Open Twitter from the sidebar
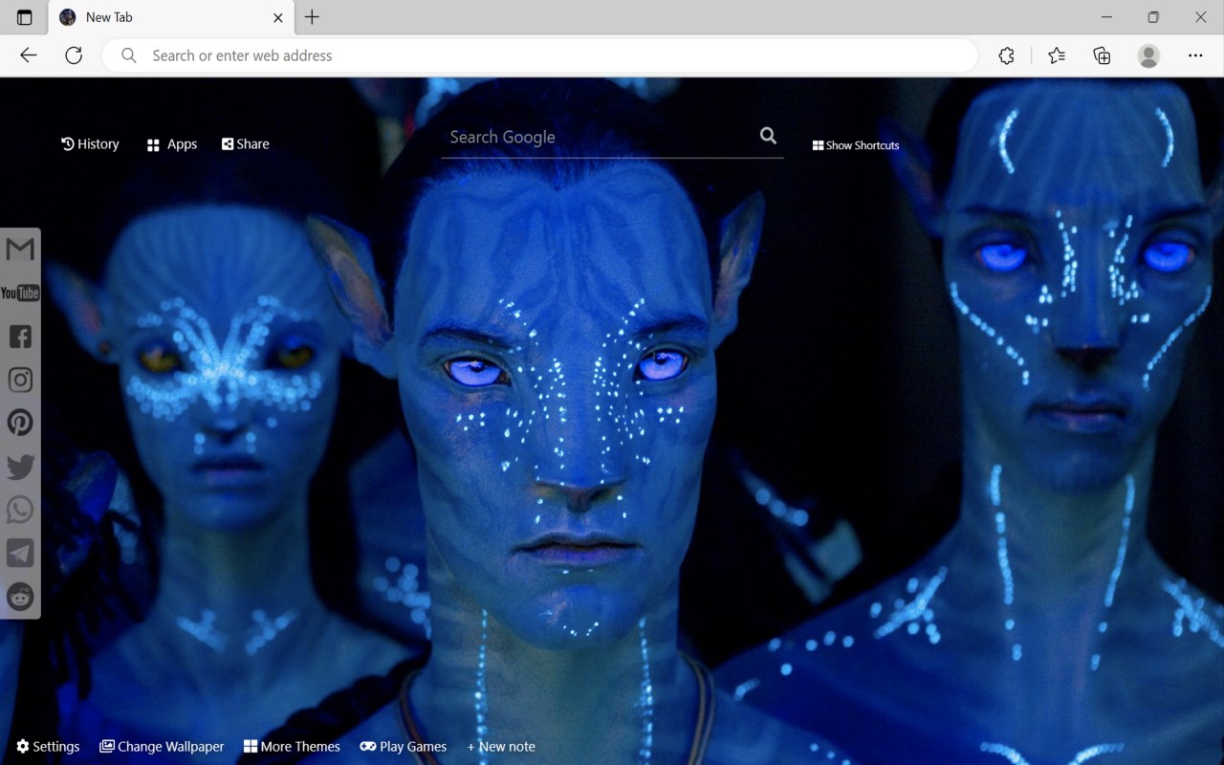The image size is (1224, 765). [20, 467]
